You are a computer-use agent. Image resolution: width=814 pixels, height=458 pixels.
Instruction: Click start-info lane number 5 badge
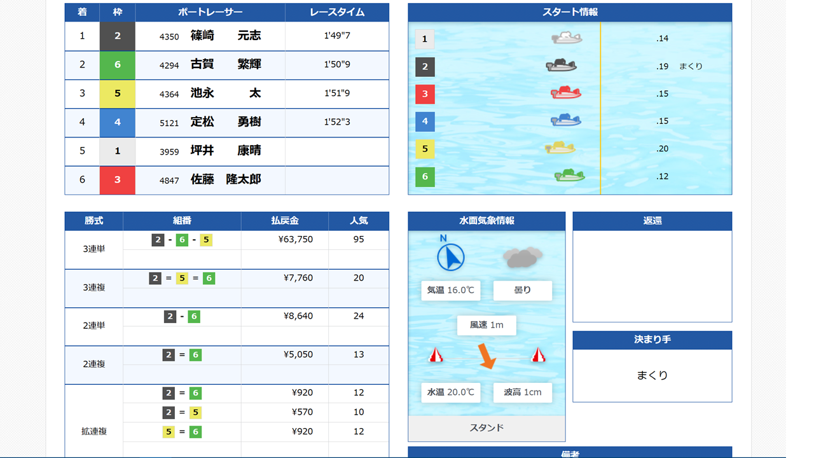(425, 149)
